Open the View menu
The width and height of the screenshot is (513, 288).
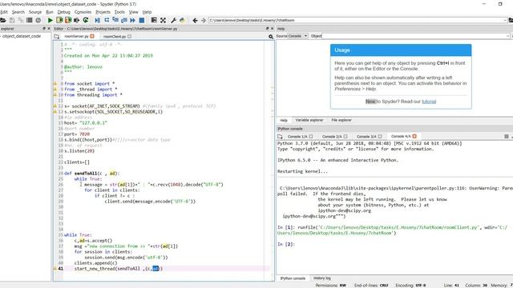tap(133, 12)
